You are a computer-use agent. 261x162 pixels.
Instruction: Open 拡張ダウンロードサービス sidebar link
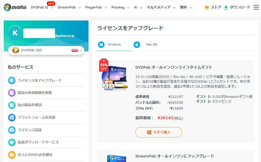[x=38, y=142]
